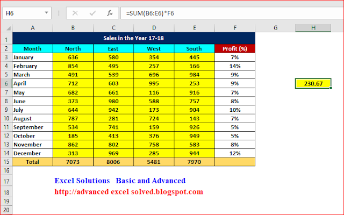Select the 'September' cell
The width and height of the screenshot is (344, 215).
coord(33,127)
